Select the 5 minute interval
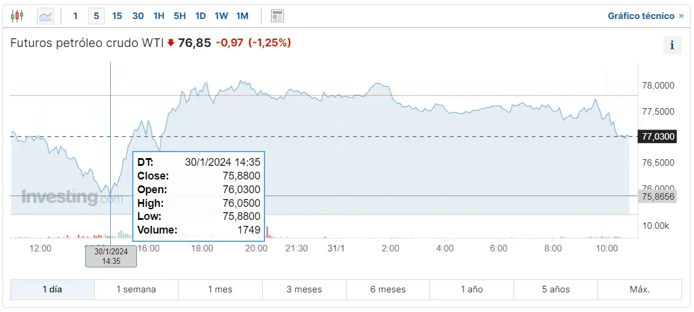694x312 pixels. 97,16
